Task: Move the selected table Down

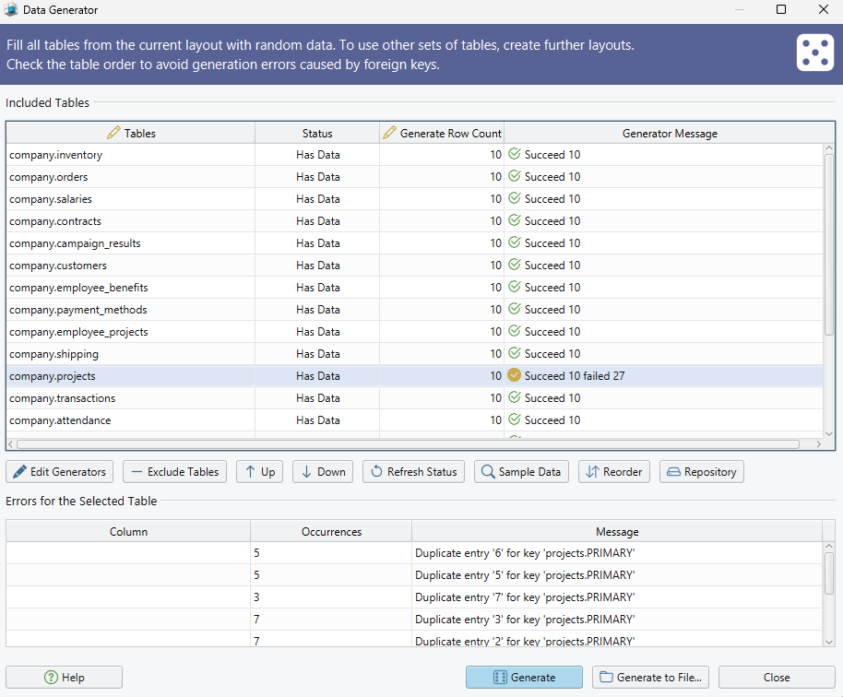Action: tap(323, 472)
